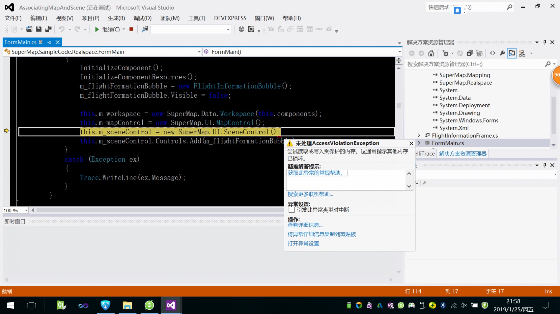Open the notification center icon
560x314 pixels.
coord(546,305)
